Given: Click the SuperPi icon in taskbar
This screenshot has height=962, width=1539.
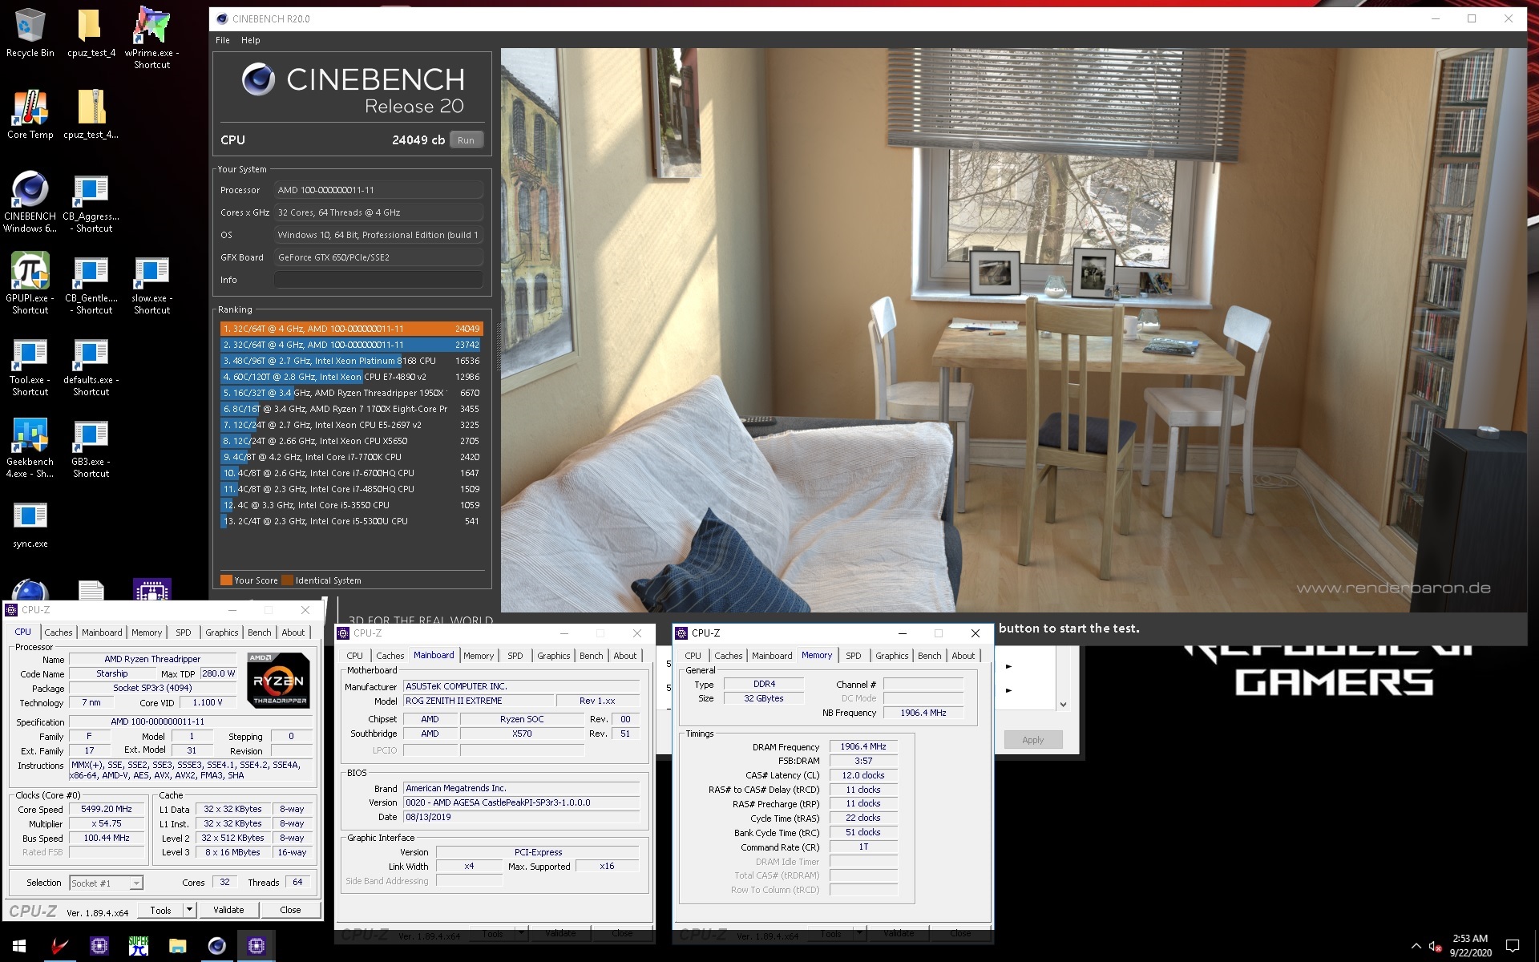Looking at the screenshot, I should pos(139,946).
